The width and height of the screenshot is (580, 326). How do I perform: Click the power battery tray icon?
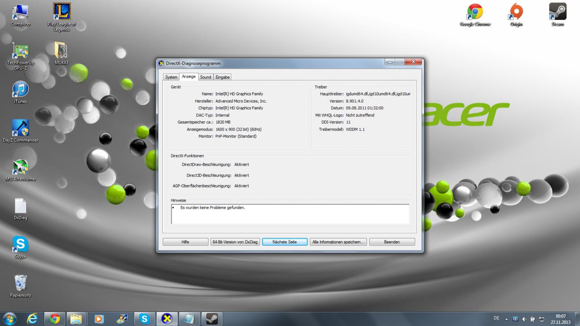(x=532, y=319)
